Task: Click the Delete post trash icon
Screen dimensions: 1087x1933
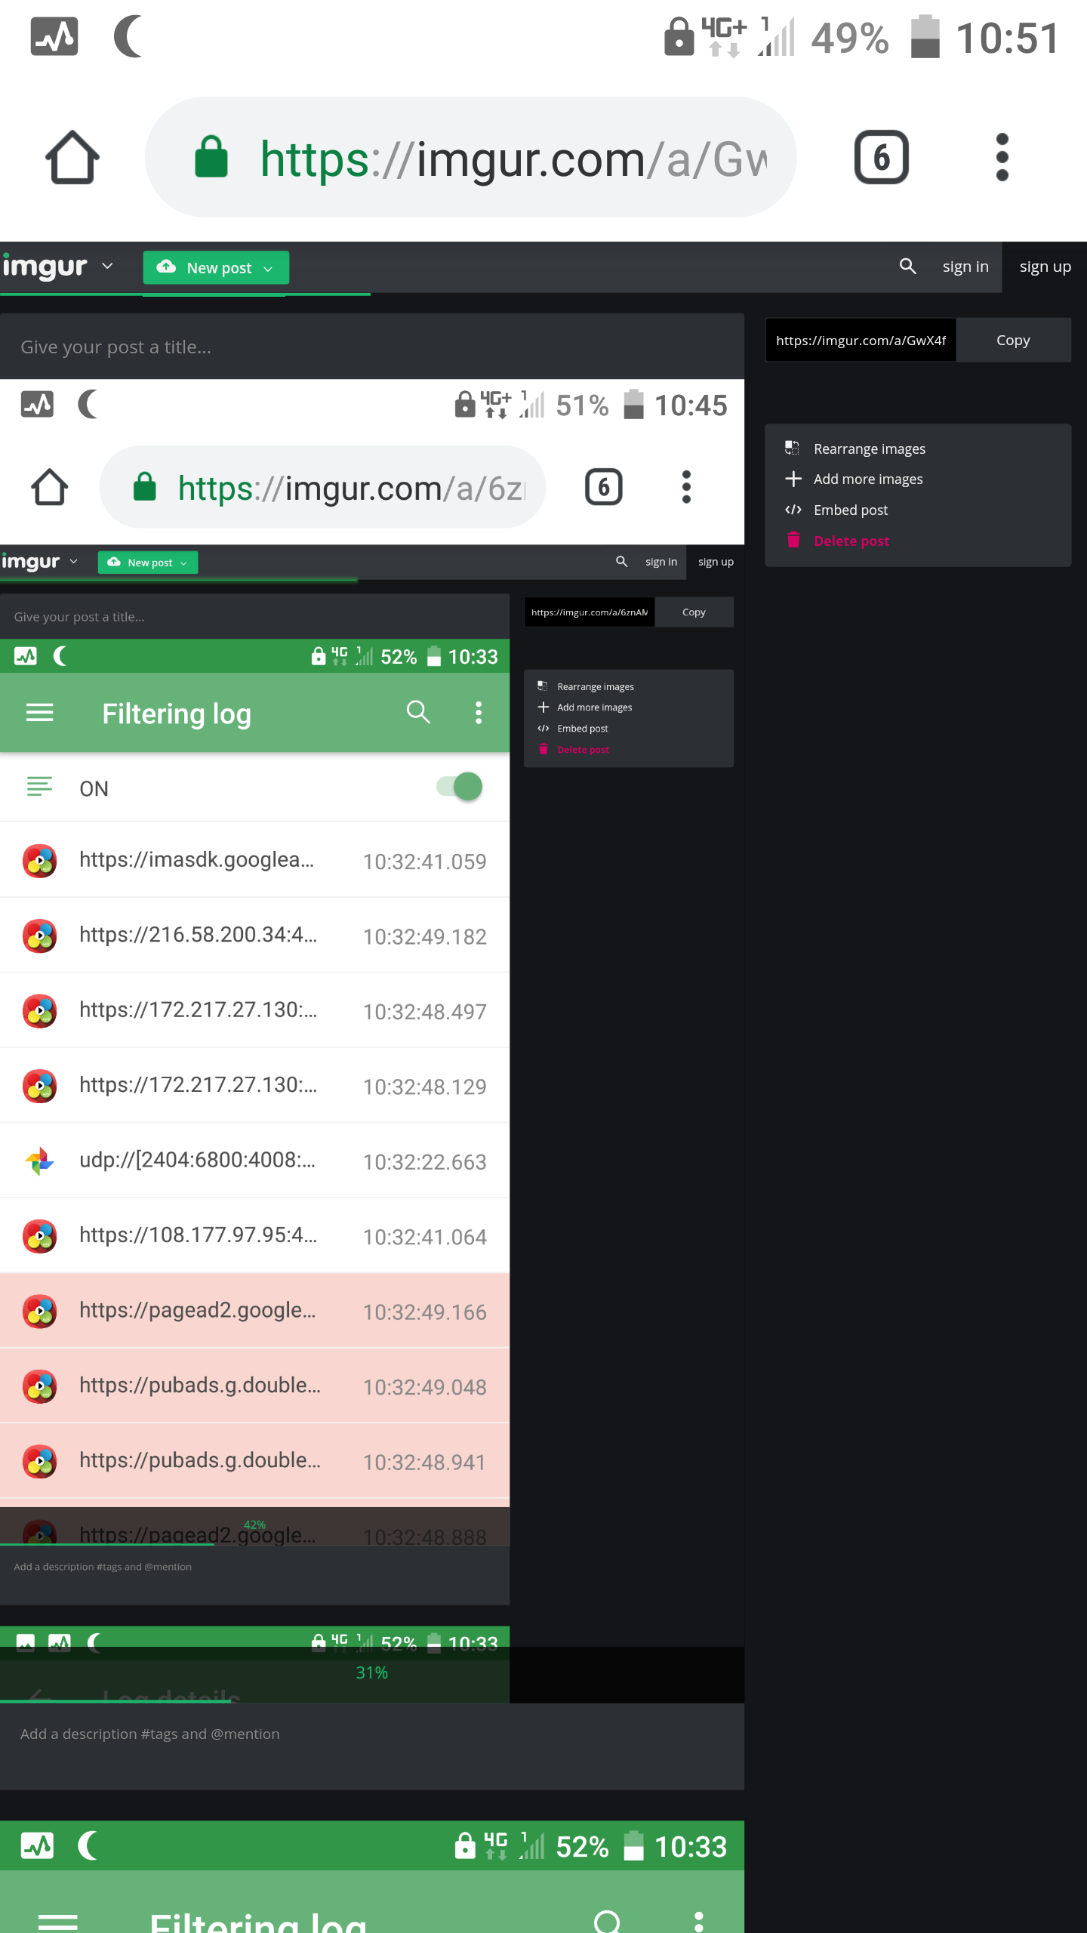Action: (x=793, y=541)
